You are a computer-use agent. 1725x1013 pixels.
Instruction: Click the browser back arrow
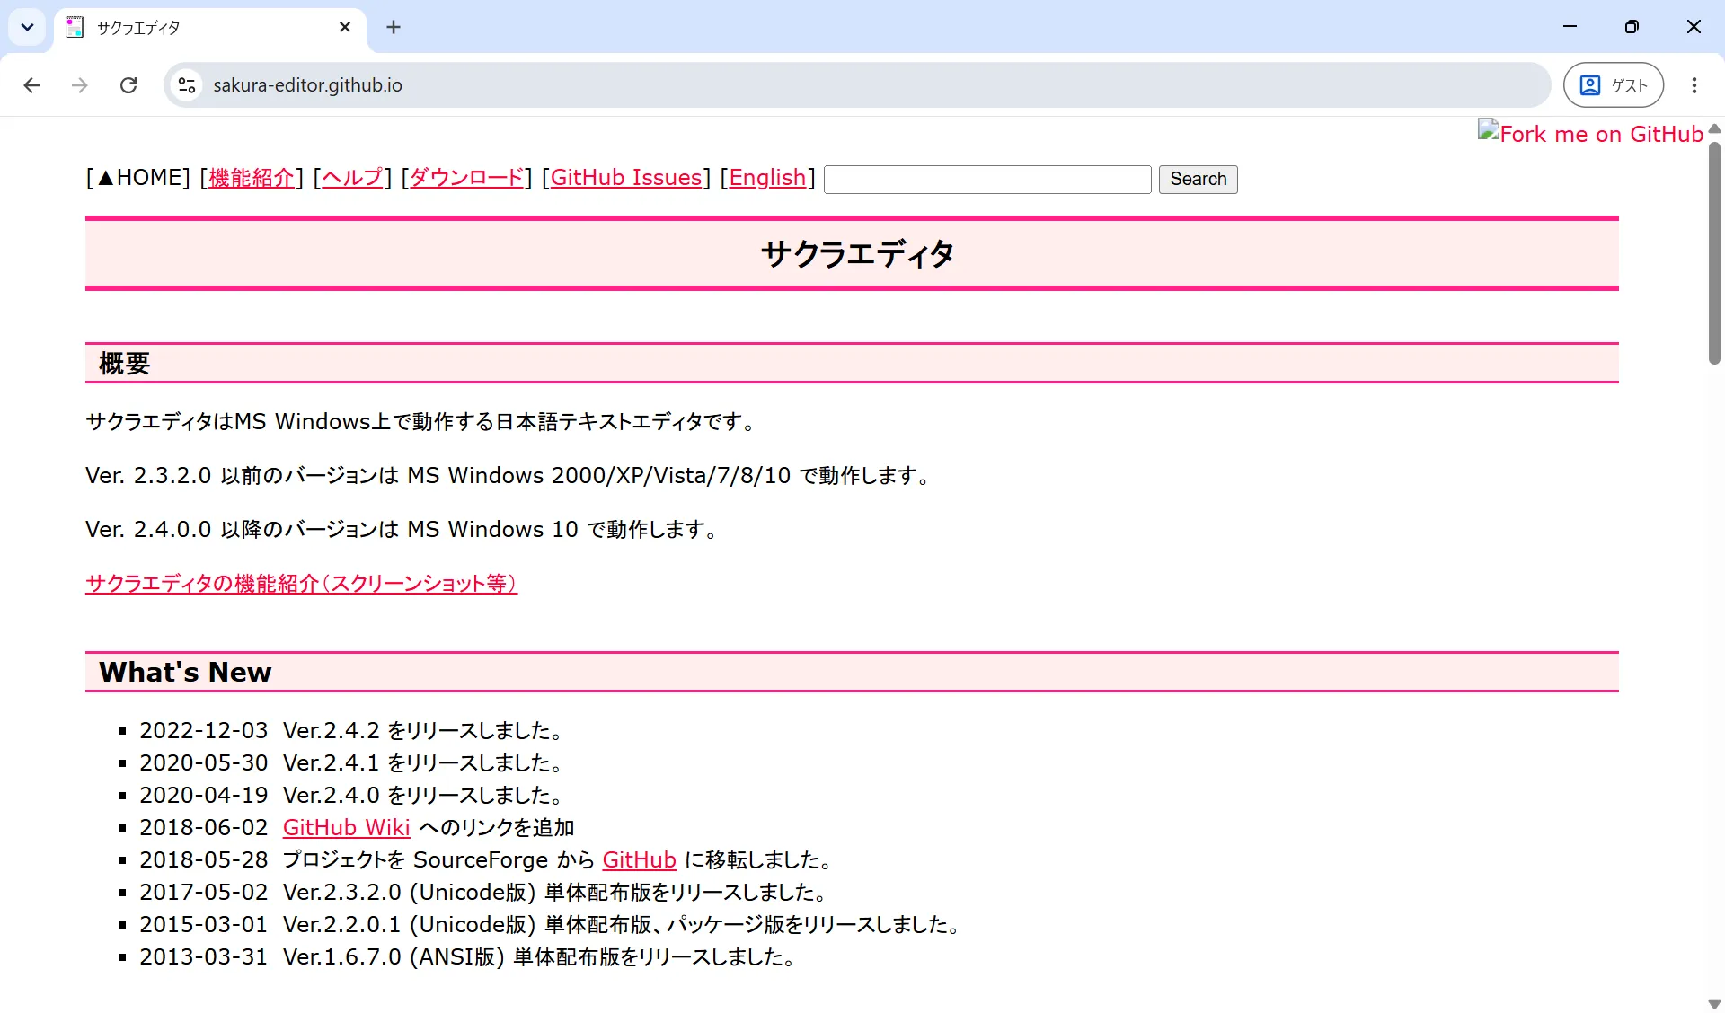[31, 85]
